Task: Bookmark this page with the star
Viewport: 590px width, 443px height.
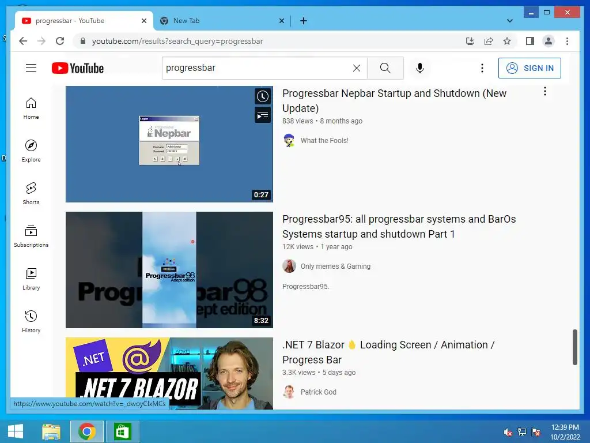Action: [507, 41]
